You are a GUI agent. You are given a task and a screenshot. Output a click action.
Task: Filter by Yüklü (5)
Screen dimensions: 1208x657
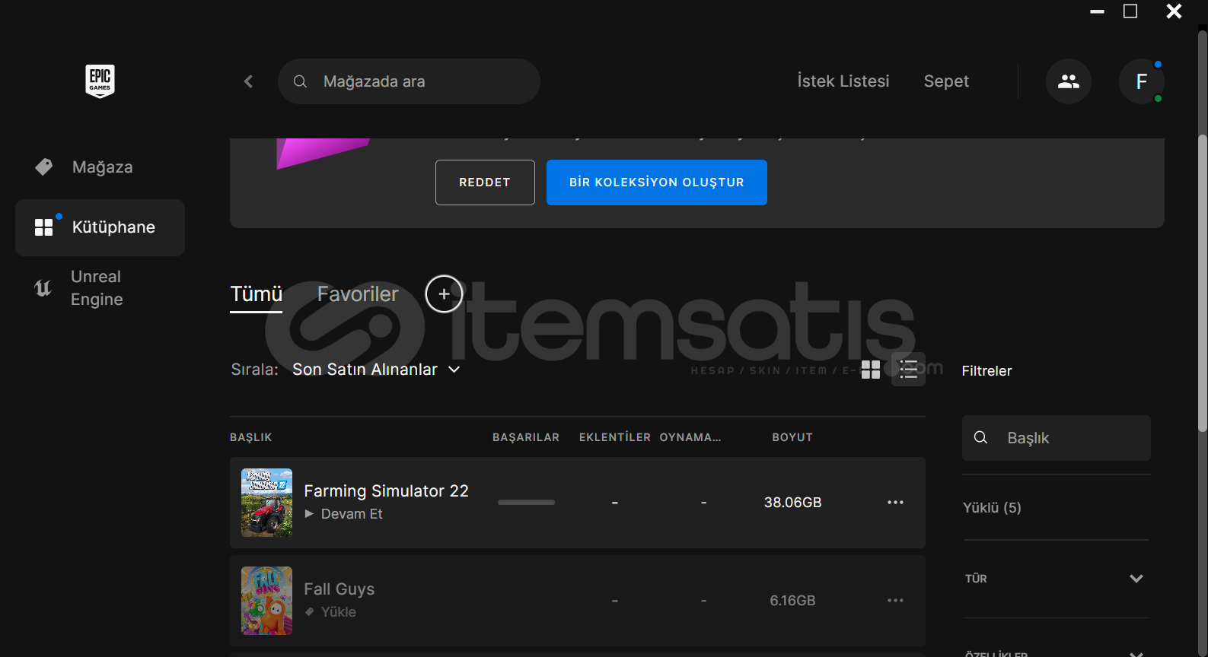click(x=992, y=508)
